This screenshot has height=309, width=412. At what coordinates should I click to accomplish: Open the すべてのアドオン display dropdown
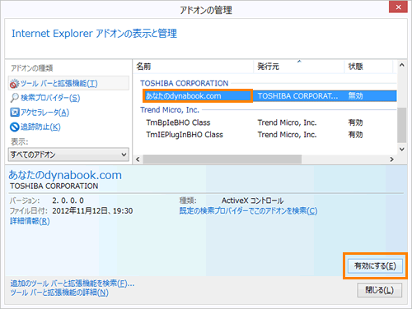(68, 154)
